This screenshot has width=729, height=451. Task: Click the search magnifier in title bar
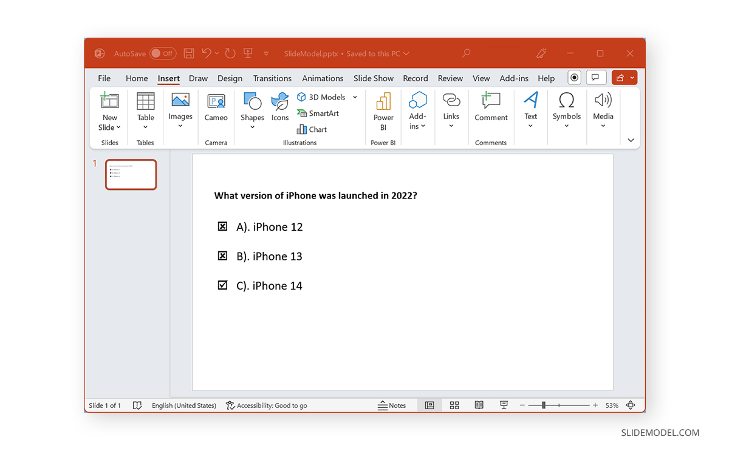pos(466,53)
